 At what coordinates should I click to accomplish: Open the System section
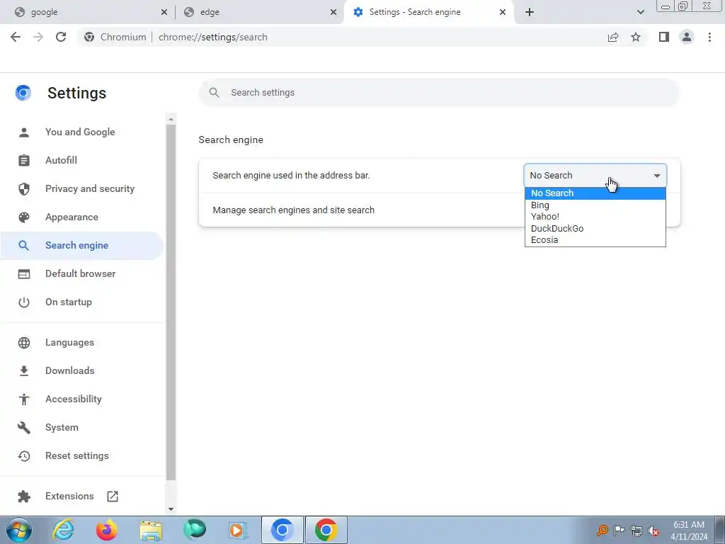(x=82, y=427)
